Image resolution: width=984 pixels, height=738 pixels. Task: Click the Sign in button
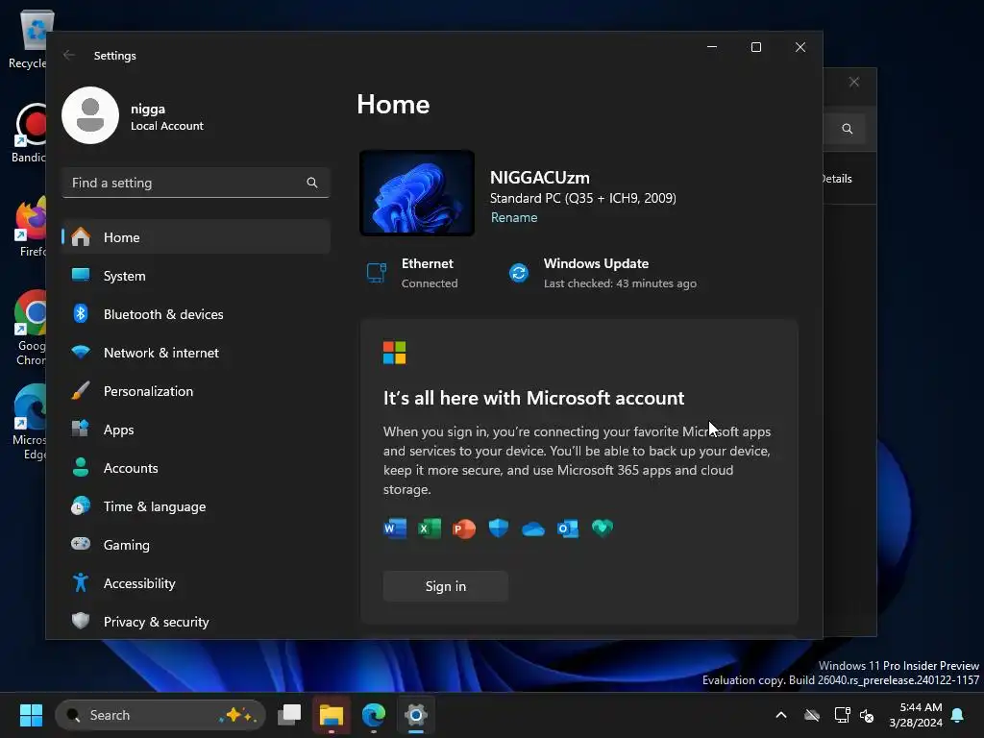pyautogui.click(x=446, y=586)
